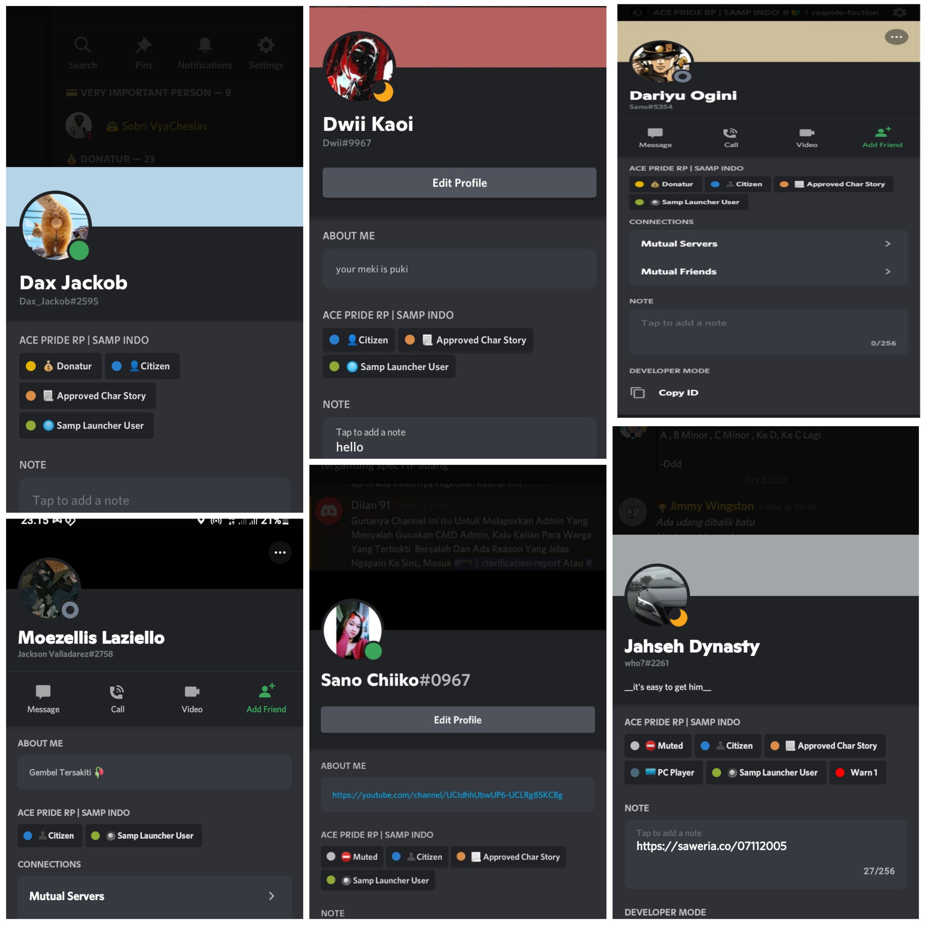Click Edit Profile under Dwii Kaoi
Screen dimensions: 925x925
[x=460, y=183]
